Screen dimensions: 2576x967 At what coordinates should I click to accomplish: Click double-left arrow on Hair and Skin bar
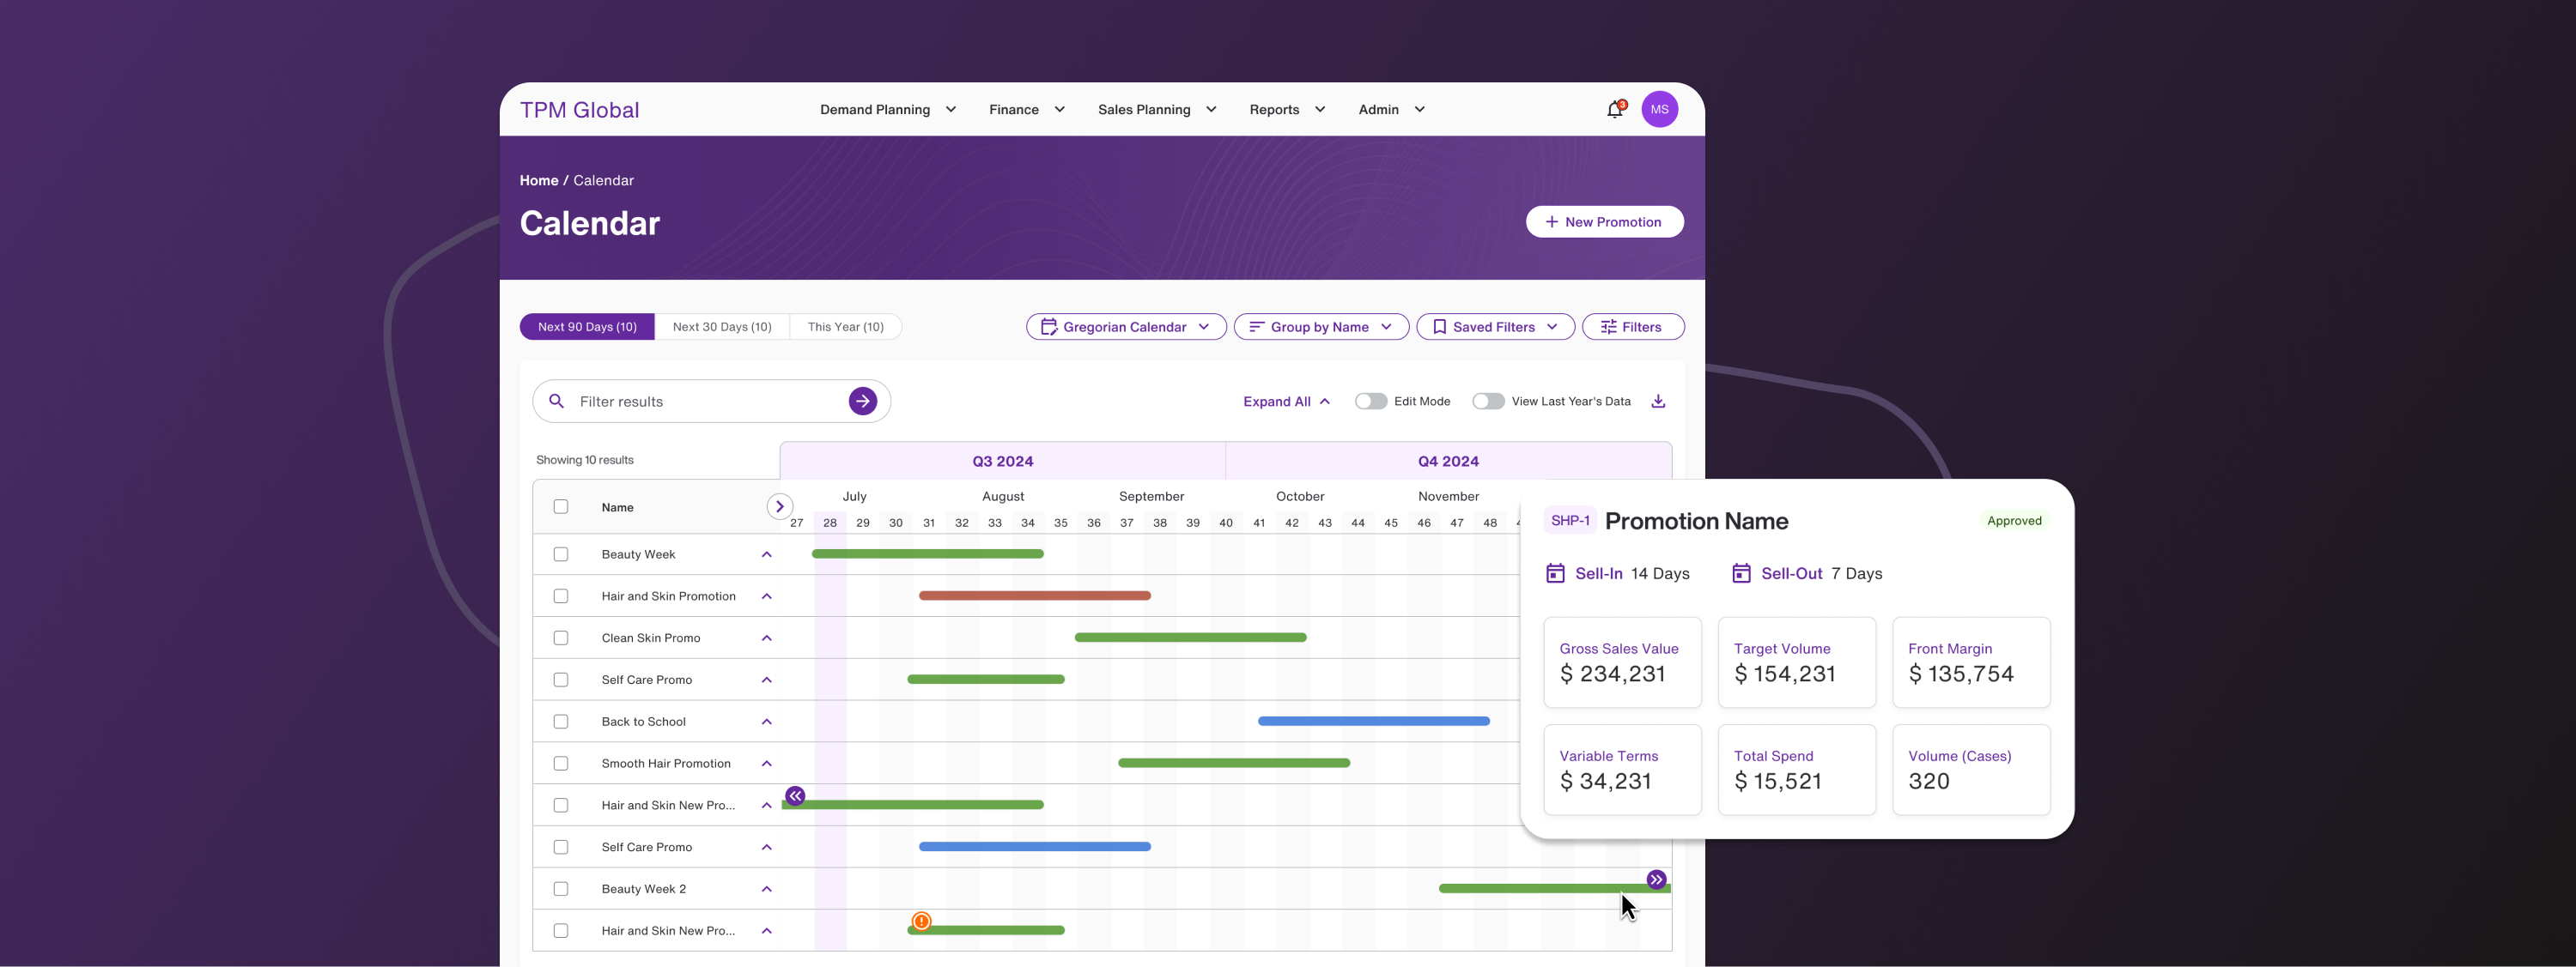(x=795, y=796)
